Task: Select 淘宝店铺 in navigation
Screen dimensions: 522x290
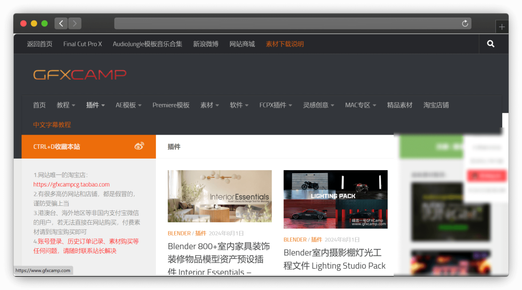Action: (436, 105)
